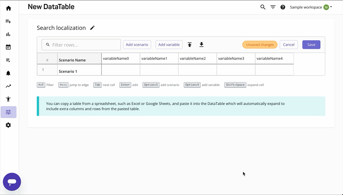Viewport: 343px width, 195px height.
Task: Open the bell alerts icon
Action: [9, 73]
